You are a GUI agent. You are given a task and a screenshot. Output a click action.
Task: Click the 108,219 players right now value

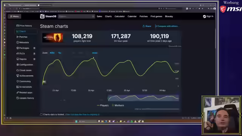coord(82,36)
